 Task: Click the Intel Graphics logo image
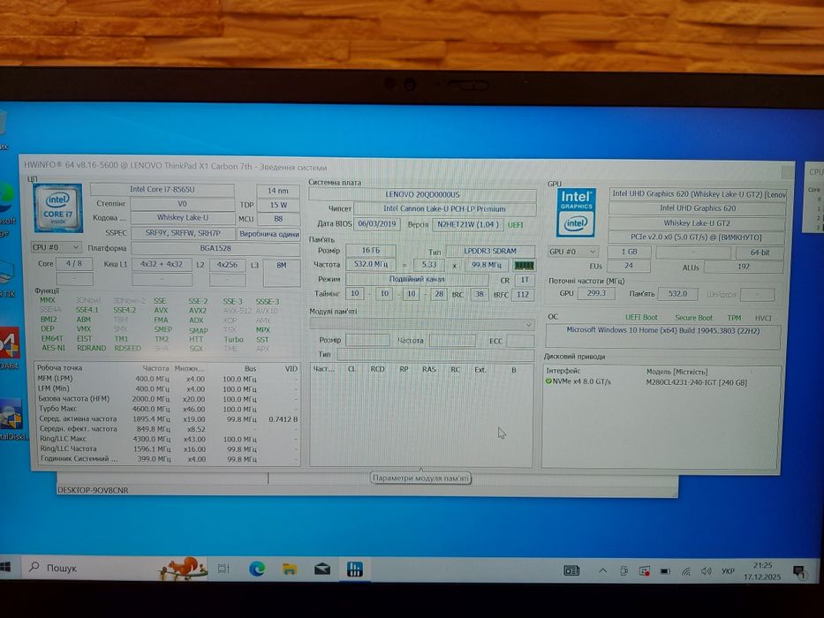click(x=576, y=212)
